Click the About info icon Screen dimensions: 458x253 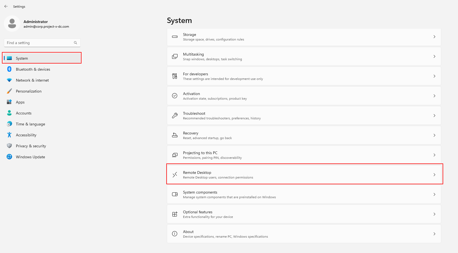tap(175, 234)
